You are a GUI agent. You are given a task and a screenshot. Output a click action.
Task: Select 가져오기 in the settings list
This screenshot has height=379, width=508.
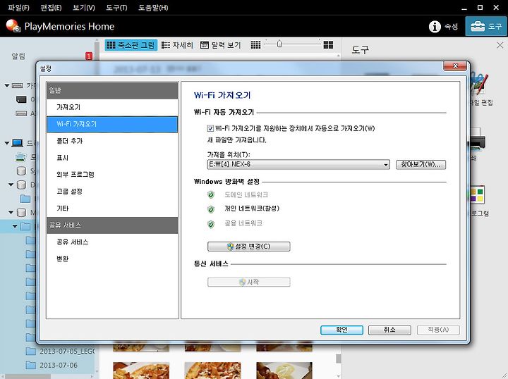tap(112, 107)
